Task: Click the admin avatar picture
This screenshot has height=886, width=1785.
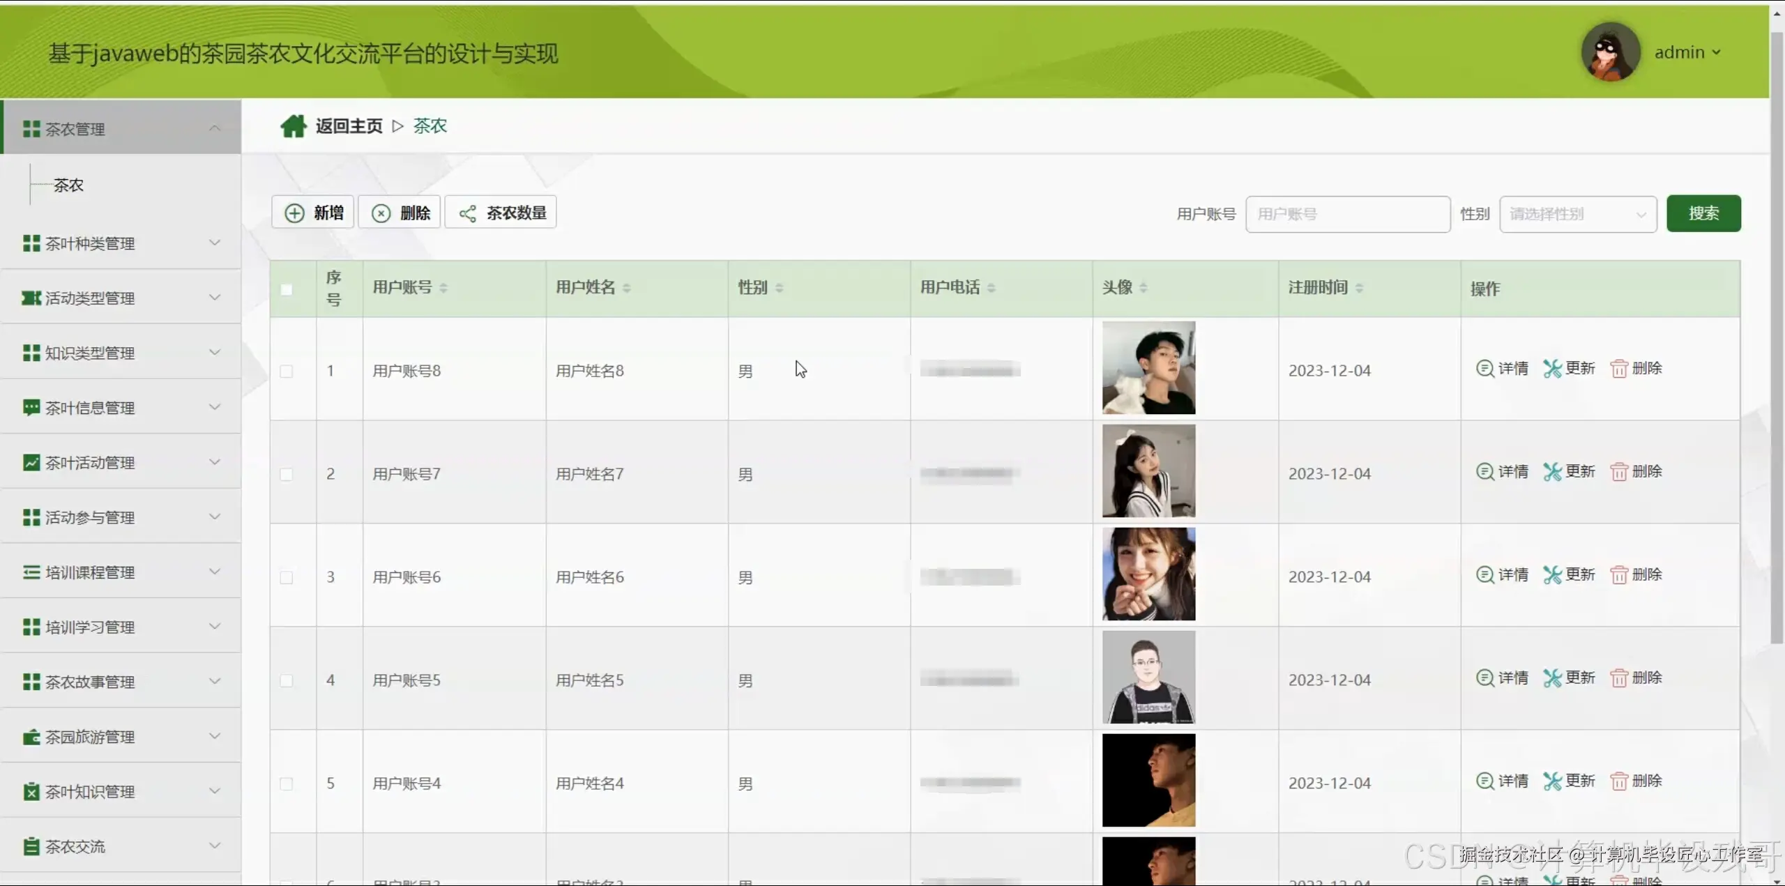Action: [x=1610, y=52]
